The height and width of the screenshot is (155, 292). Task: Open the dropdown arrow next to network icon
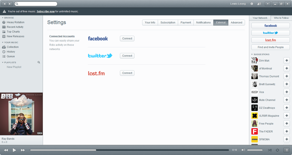[x=268, y=4]
